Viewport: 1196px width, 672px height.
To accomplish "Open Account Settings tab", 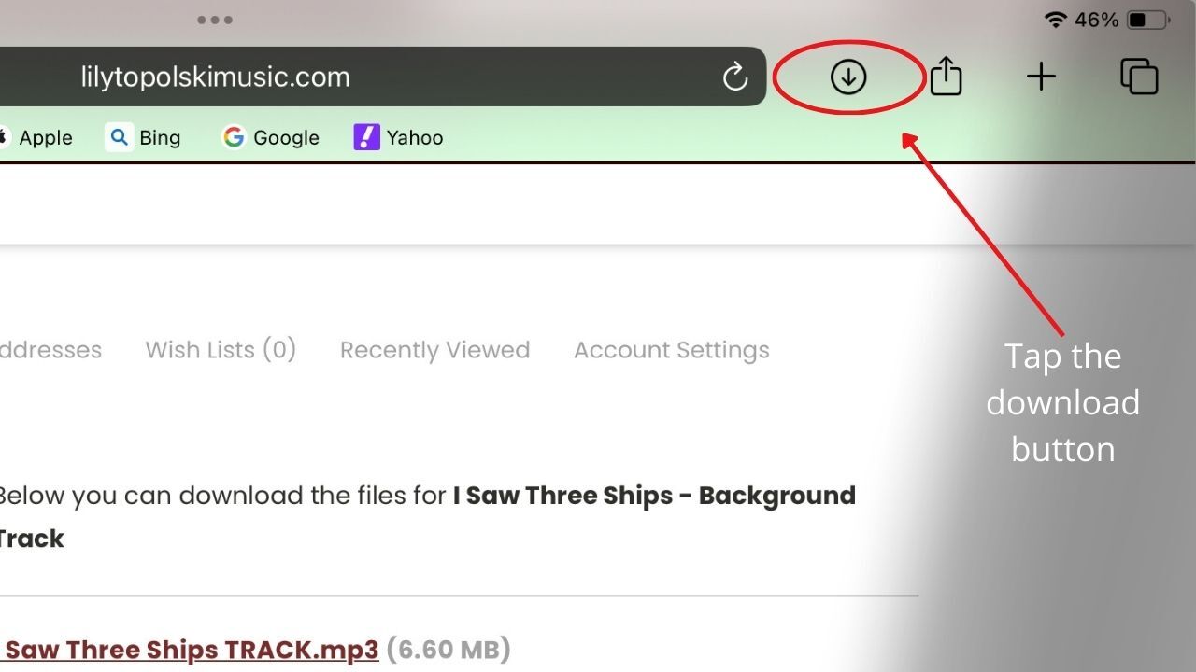I will coord(672,350).
